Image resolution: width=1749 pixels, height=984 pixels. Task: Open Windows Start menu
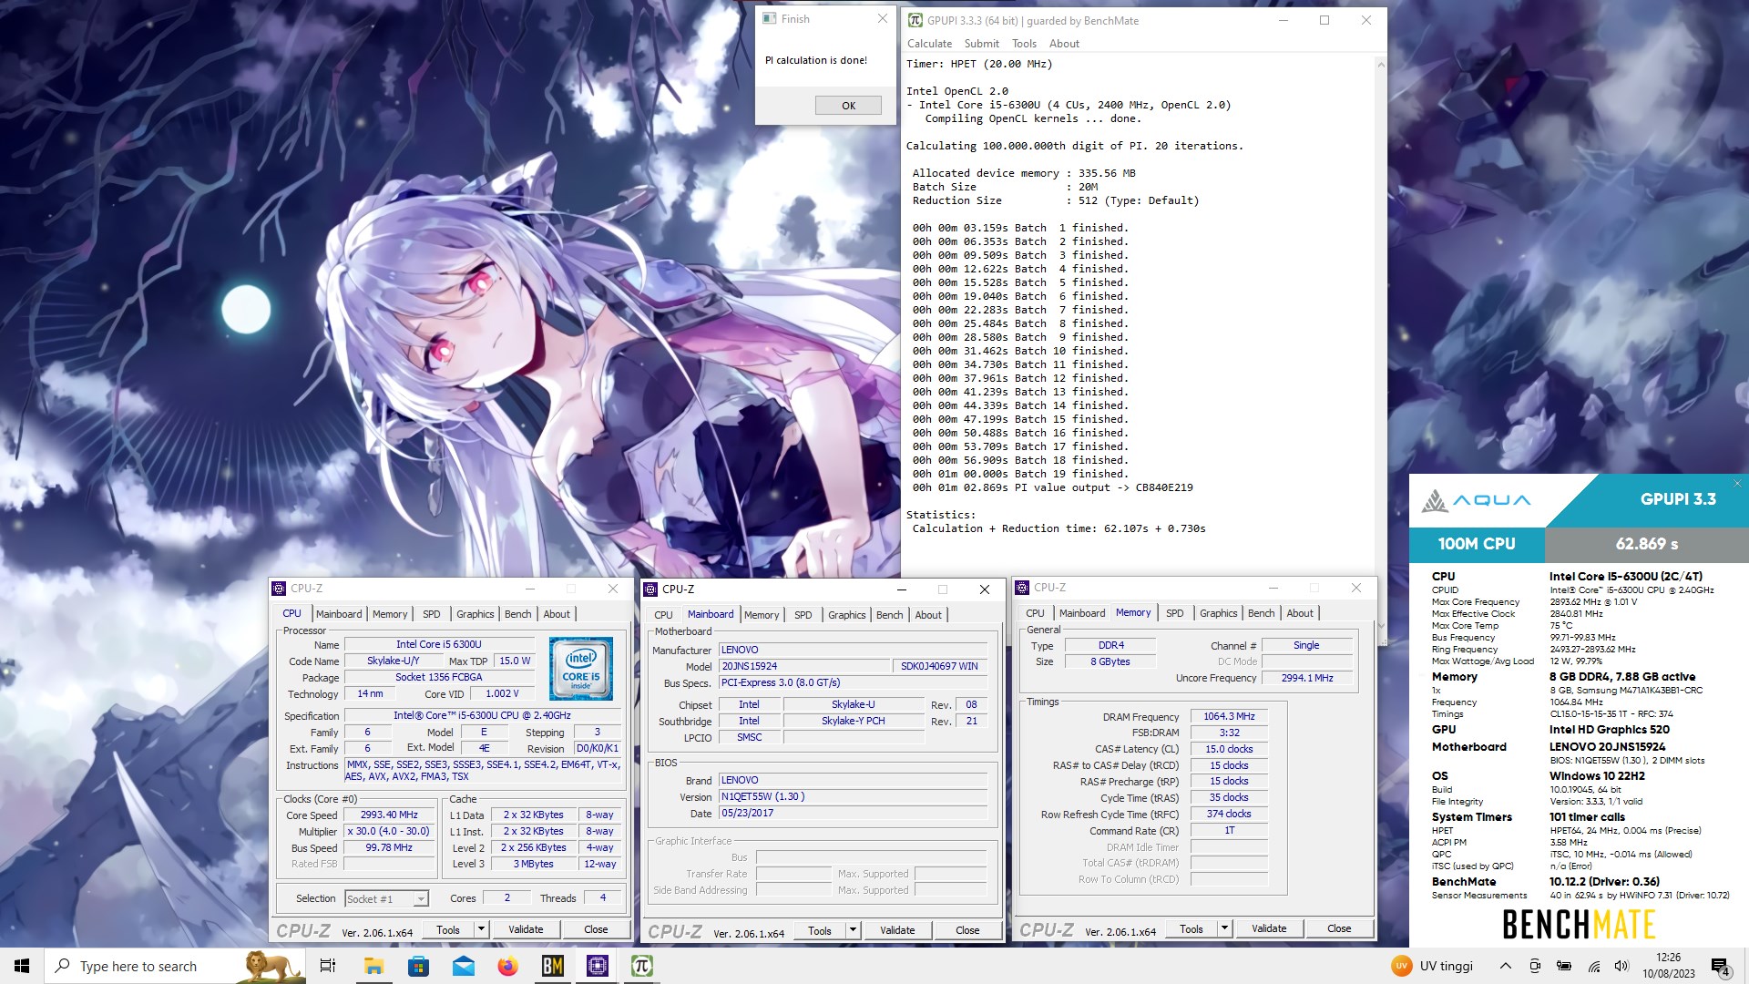pos(22,966)
